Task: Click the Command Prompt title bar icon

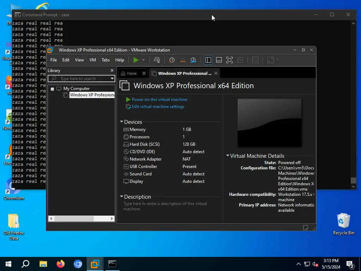Action: click(18, 15)
